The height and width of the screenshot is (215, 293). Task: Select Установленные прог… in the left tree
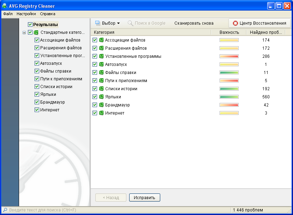[62, 56]
